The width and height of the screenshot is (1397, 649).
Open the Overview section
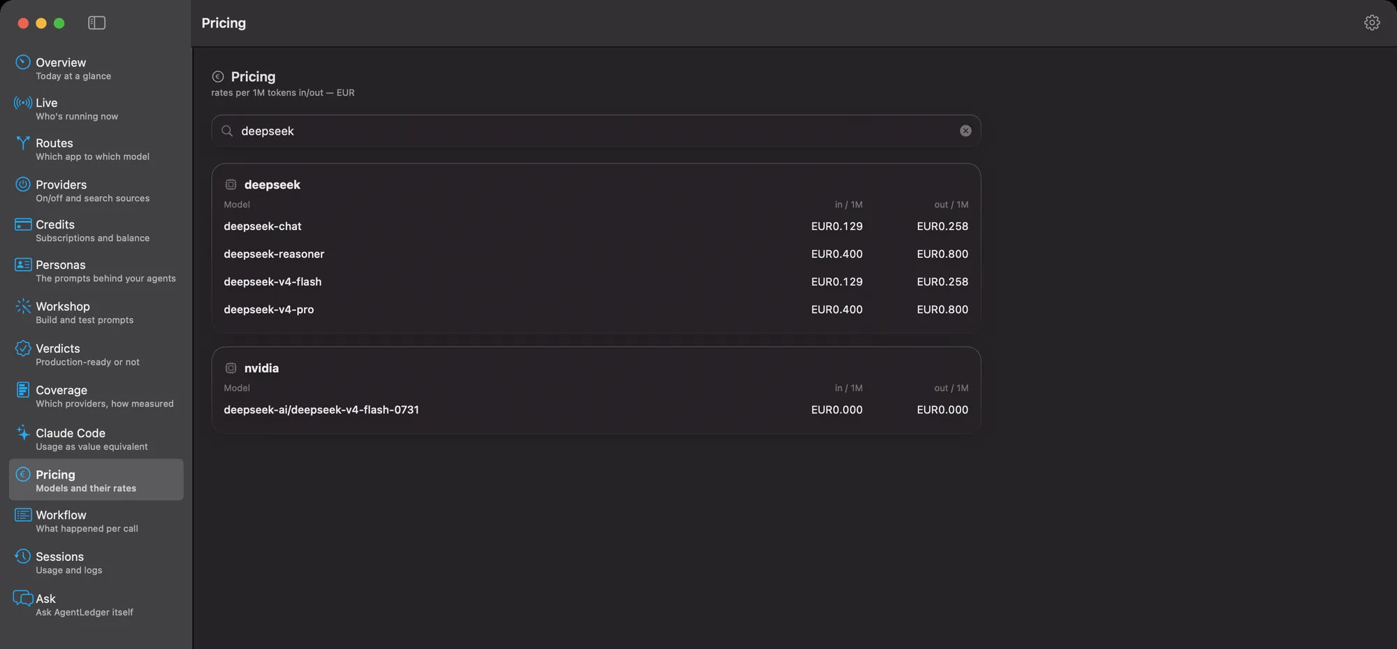(x=96, y=68)
